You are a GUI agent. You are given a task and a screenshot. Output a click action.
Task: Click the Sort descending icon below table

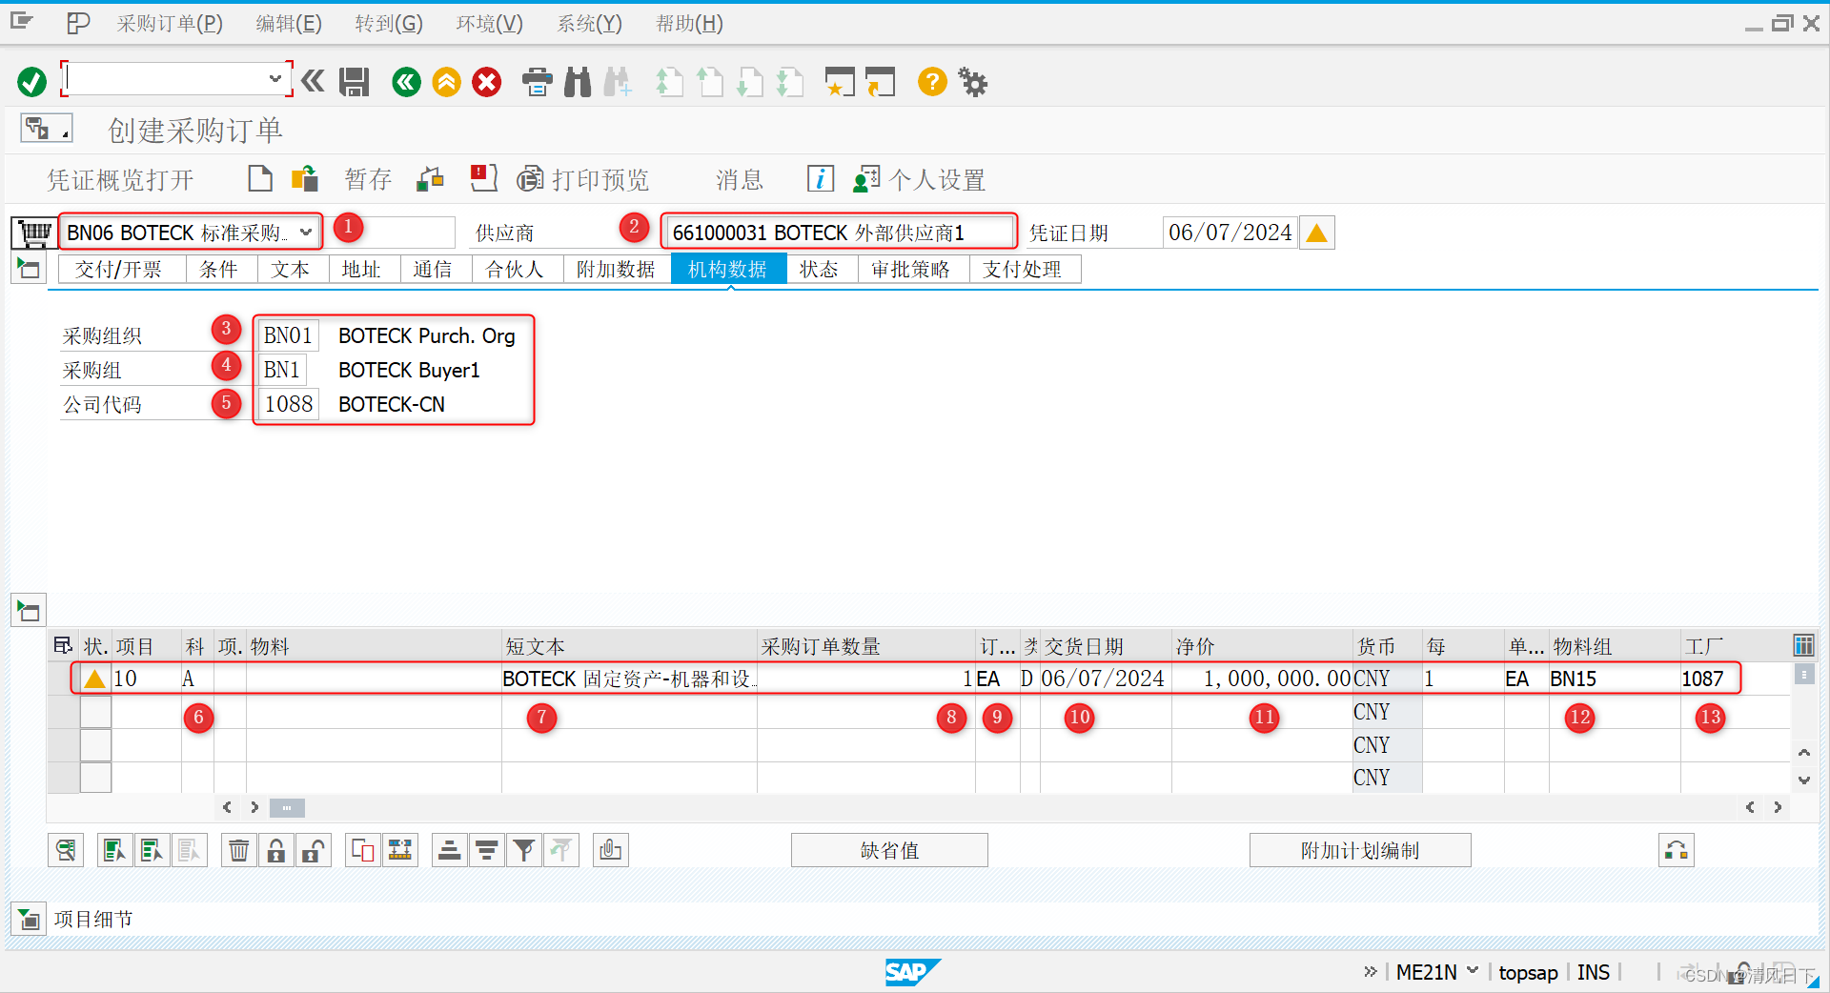[x=486, y=850]
